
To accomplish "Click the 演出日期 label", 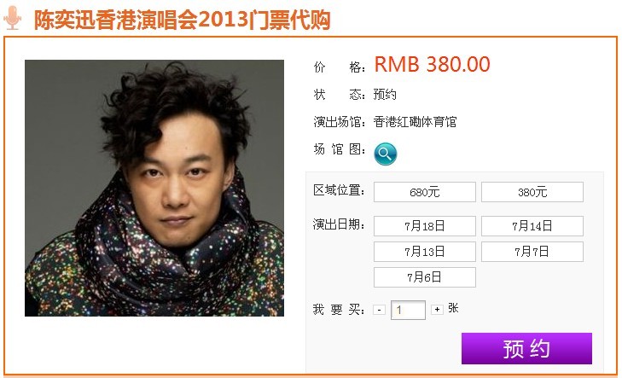I will [339, 224].
